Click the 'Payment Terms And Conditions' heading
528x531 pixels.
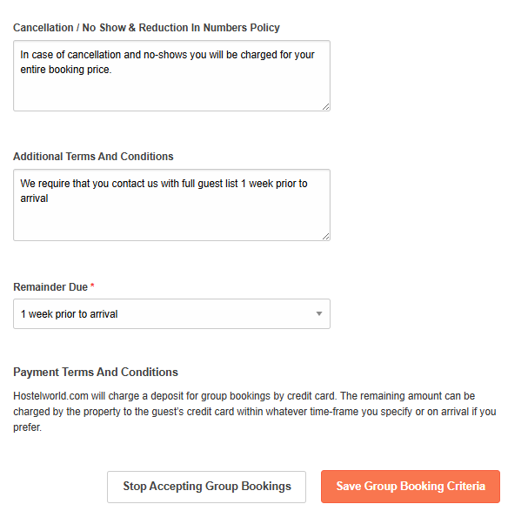pos(96,372)
